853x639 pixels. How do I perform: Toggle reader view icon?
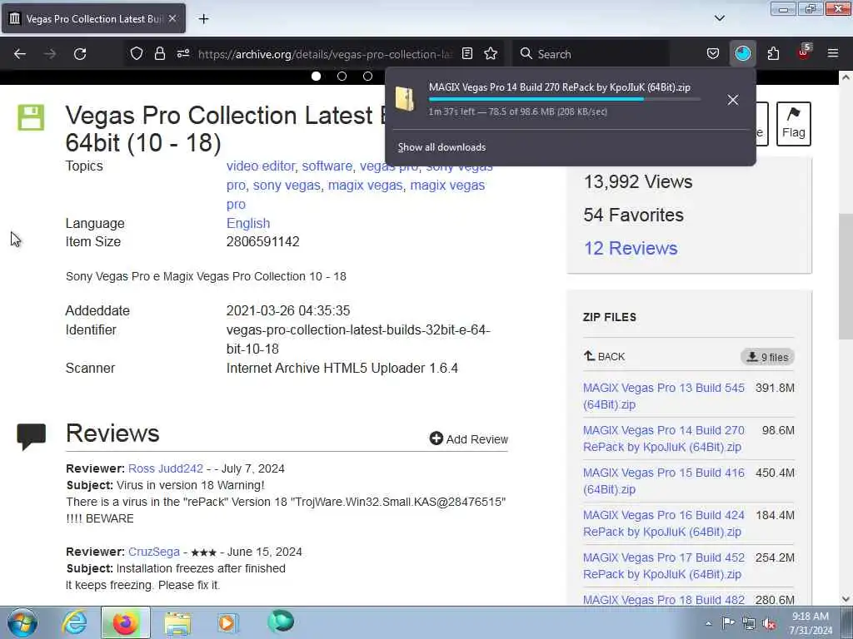467,54
